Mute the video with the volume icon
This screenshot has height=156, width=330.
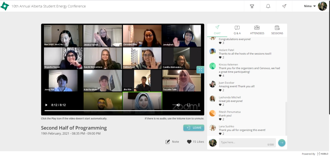pyautogui.click(x=178, y=105)
